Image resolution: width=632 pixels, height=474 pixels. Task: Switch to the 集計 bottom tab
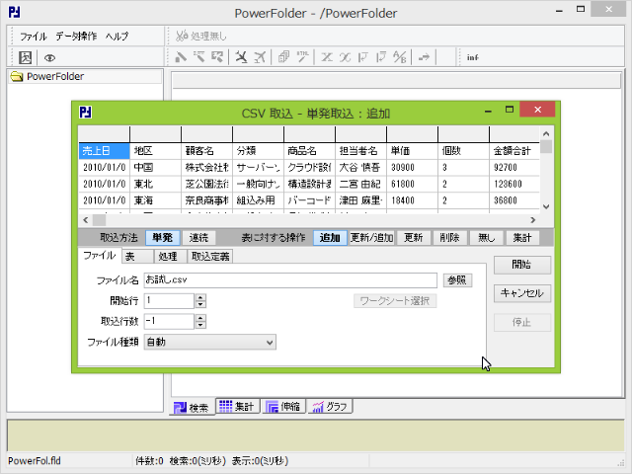pyautogui.click(x=237, y=406)
